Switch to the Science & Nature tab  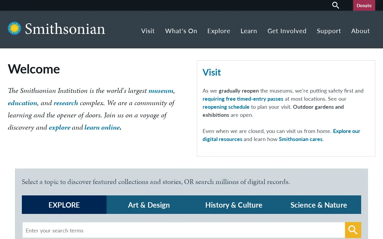point(319,205)
